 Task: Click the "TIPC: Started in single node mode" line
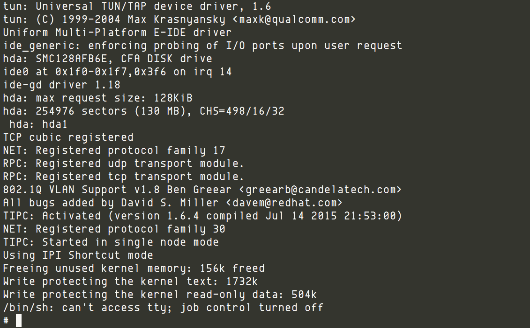[x=111, y=242]
